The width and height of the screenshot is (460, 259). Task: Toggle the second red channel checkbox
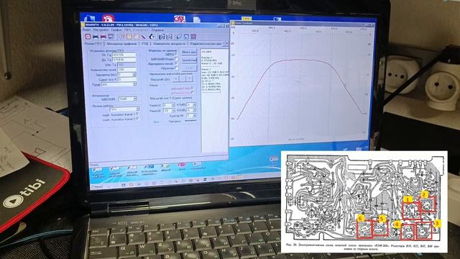tap(192, 93)
